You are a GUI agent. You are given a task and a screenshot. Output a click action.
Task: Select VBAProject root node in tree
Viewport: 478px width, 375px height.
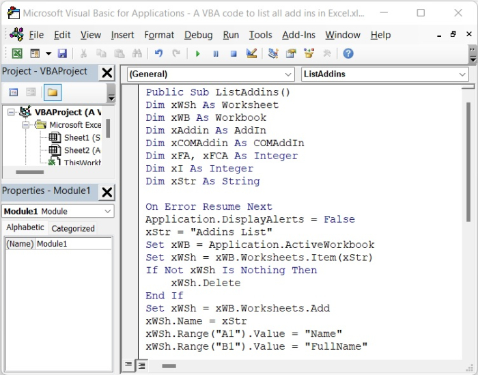click(68, 113)
